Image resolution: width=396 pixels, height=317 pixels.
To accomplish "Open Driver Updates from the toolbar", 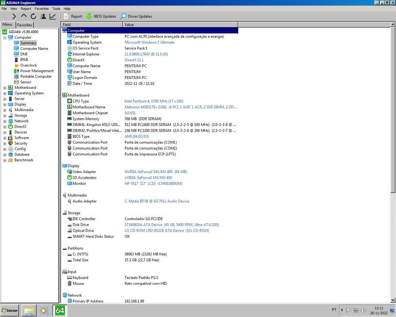I will [x=136, y=16].
